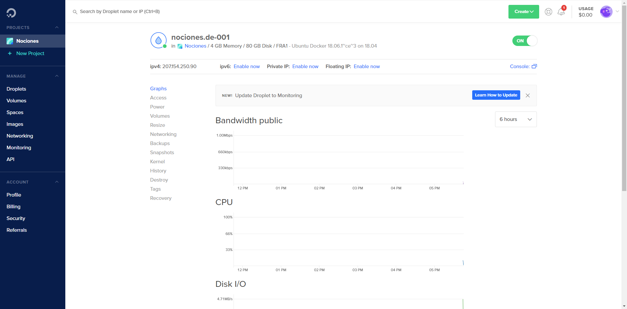Click the Nociones project icon in the sidebar
The height and width of the screenshot is (309, 627).
click(x=10, y=41)
